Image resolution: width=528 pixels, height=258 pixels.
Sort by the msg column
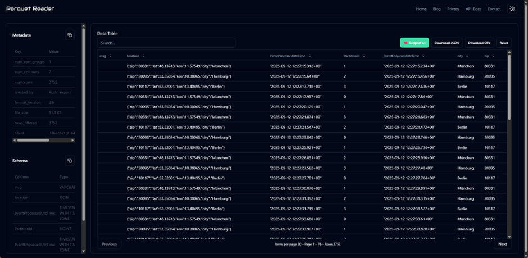point(110,56)
